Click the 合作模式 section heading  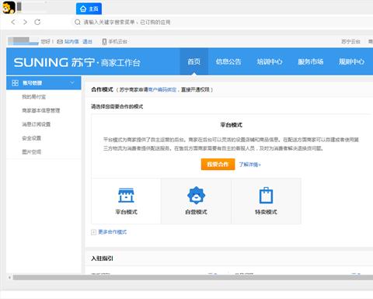point(102,89)
